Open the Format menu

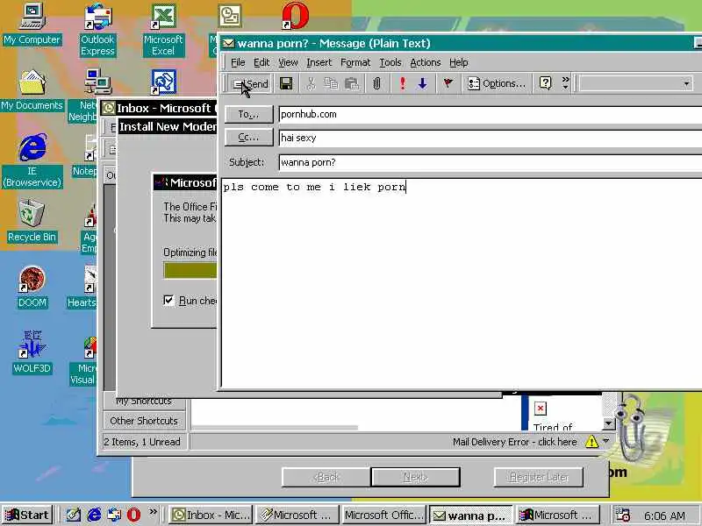(x=355, y=62)
